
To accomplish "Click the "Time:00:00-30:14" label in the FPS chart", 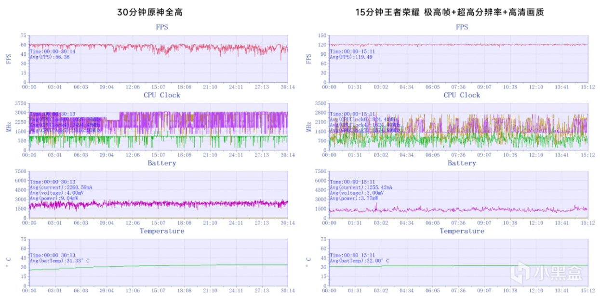I will [53, 51].
